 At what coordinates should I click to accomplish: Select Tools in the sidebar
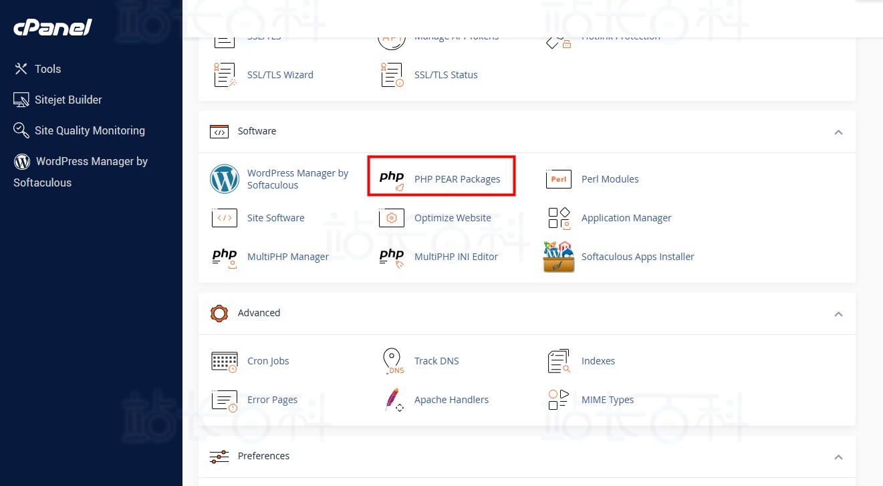(47, 69)
